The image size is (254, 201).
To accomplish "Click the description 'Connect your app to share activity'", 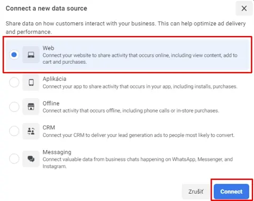I will pyautogui.click(x=140, y=86).
